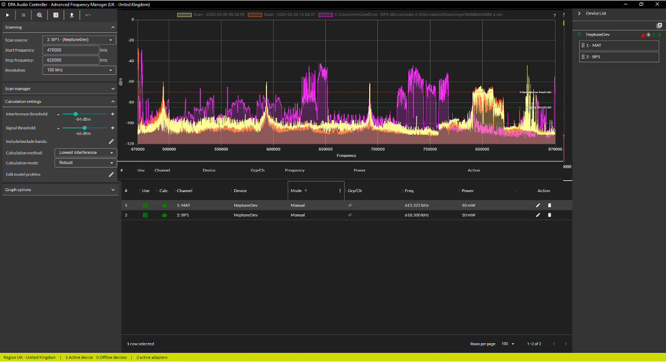
Task: Click the Start frequency input field
Action: 70,50
